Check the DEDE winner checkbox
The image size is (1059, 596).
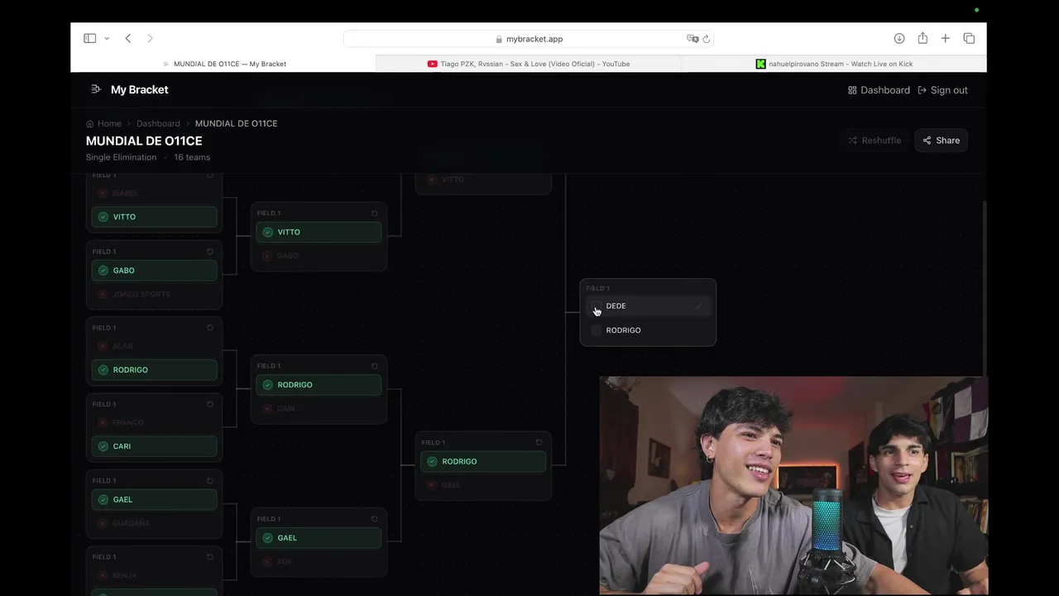tap(597, 306)
